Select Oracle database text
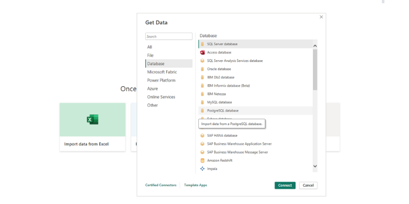This screenshot has width=409, height=204. [x=219, y=69]
